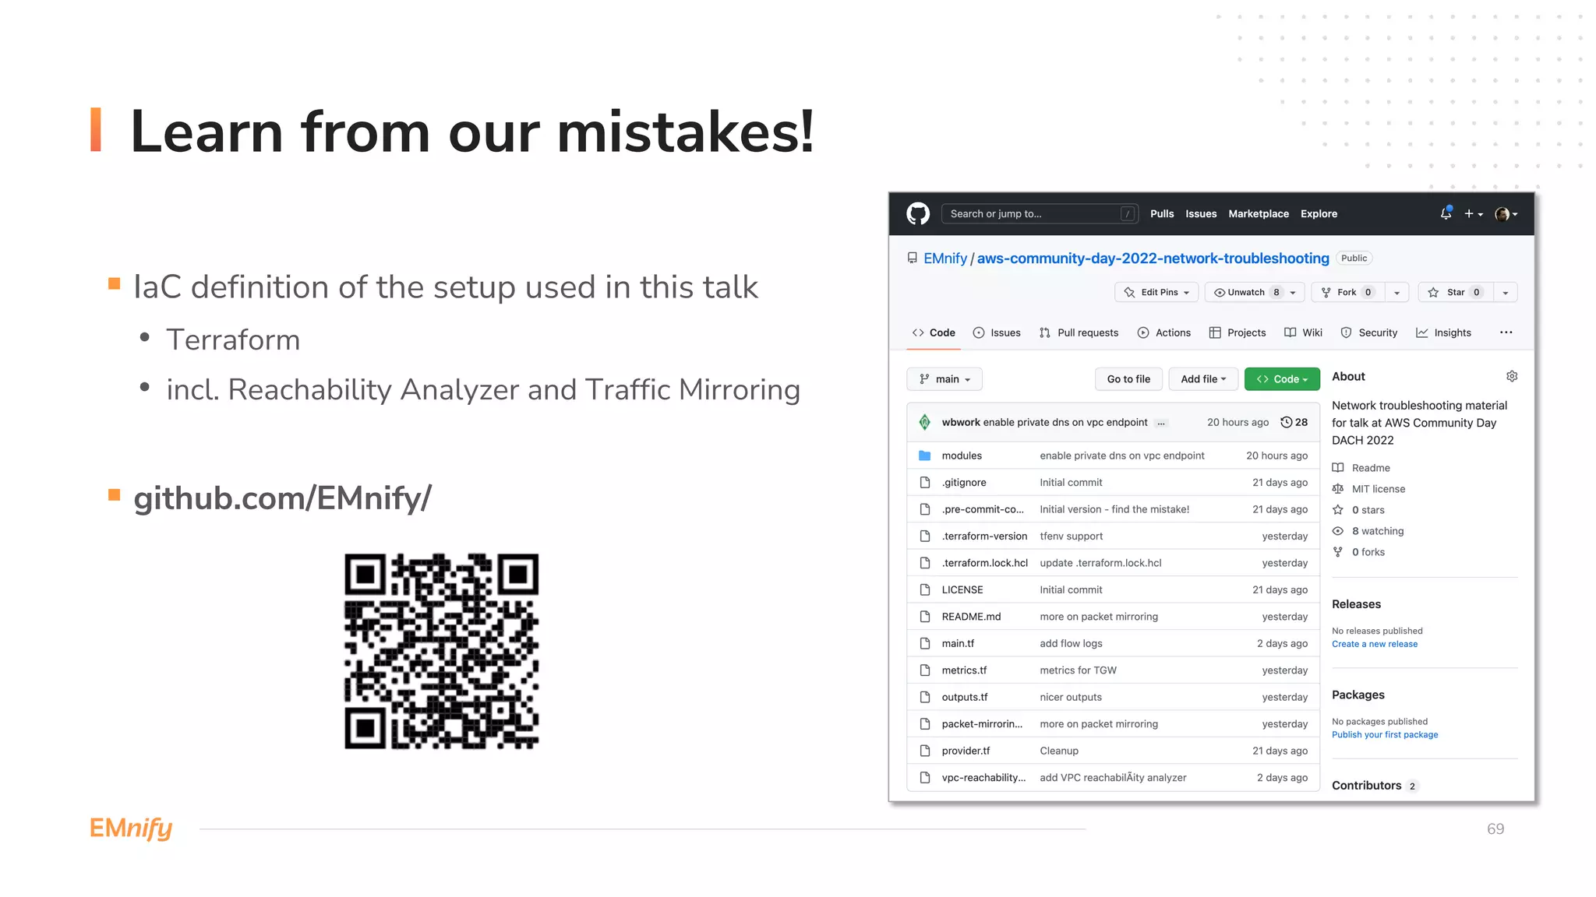Viewport: 1596px width, 897px height.
Task: Fork the repository
Action: [x=1348, y=292]
